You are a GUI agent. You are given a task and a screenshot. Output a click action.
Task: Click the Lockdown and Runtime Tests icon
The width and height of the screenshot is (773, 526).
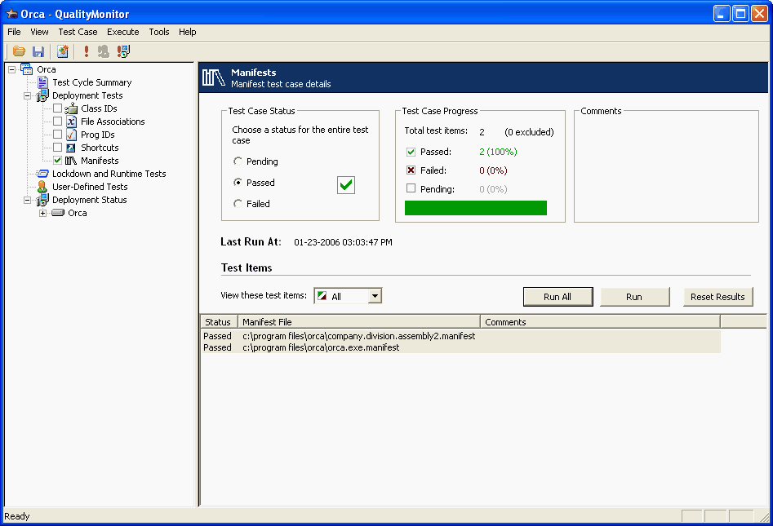click(x=42, y=174)
